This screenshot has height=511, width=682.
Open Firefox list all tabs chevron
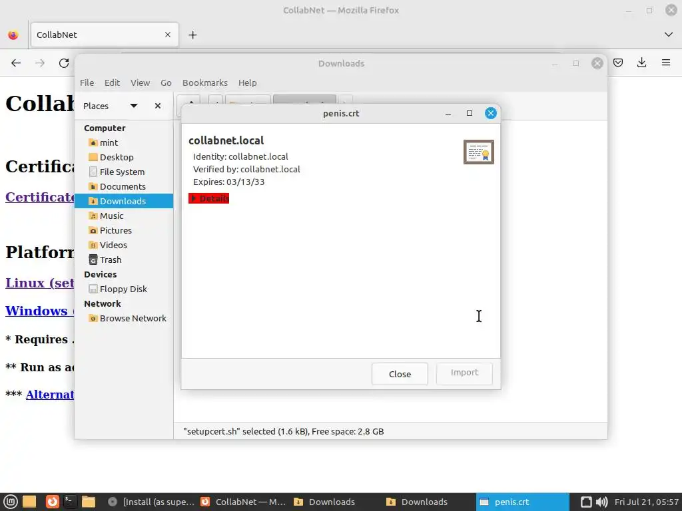[x=669, y=35]
